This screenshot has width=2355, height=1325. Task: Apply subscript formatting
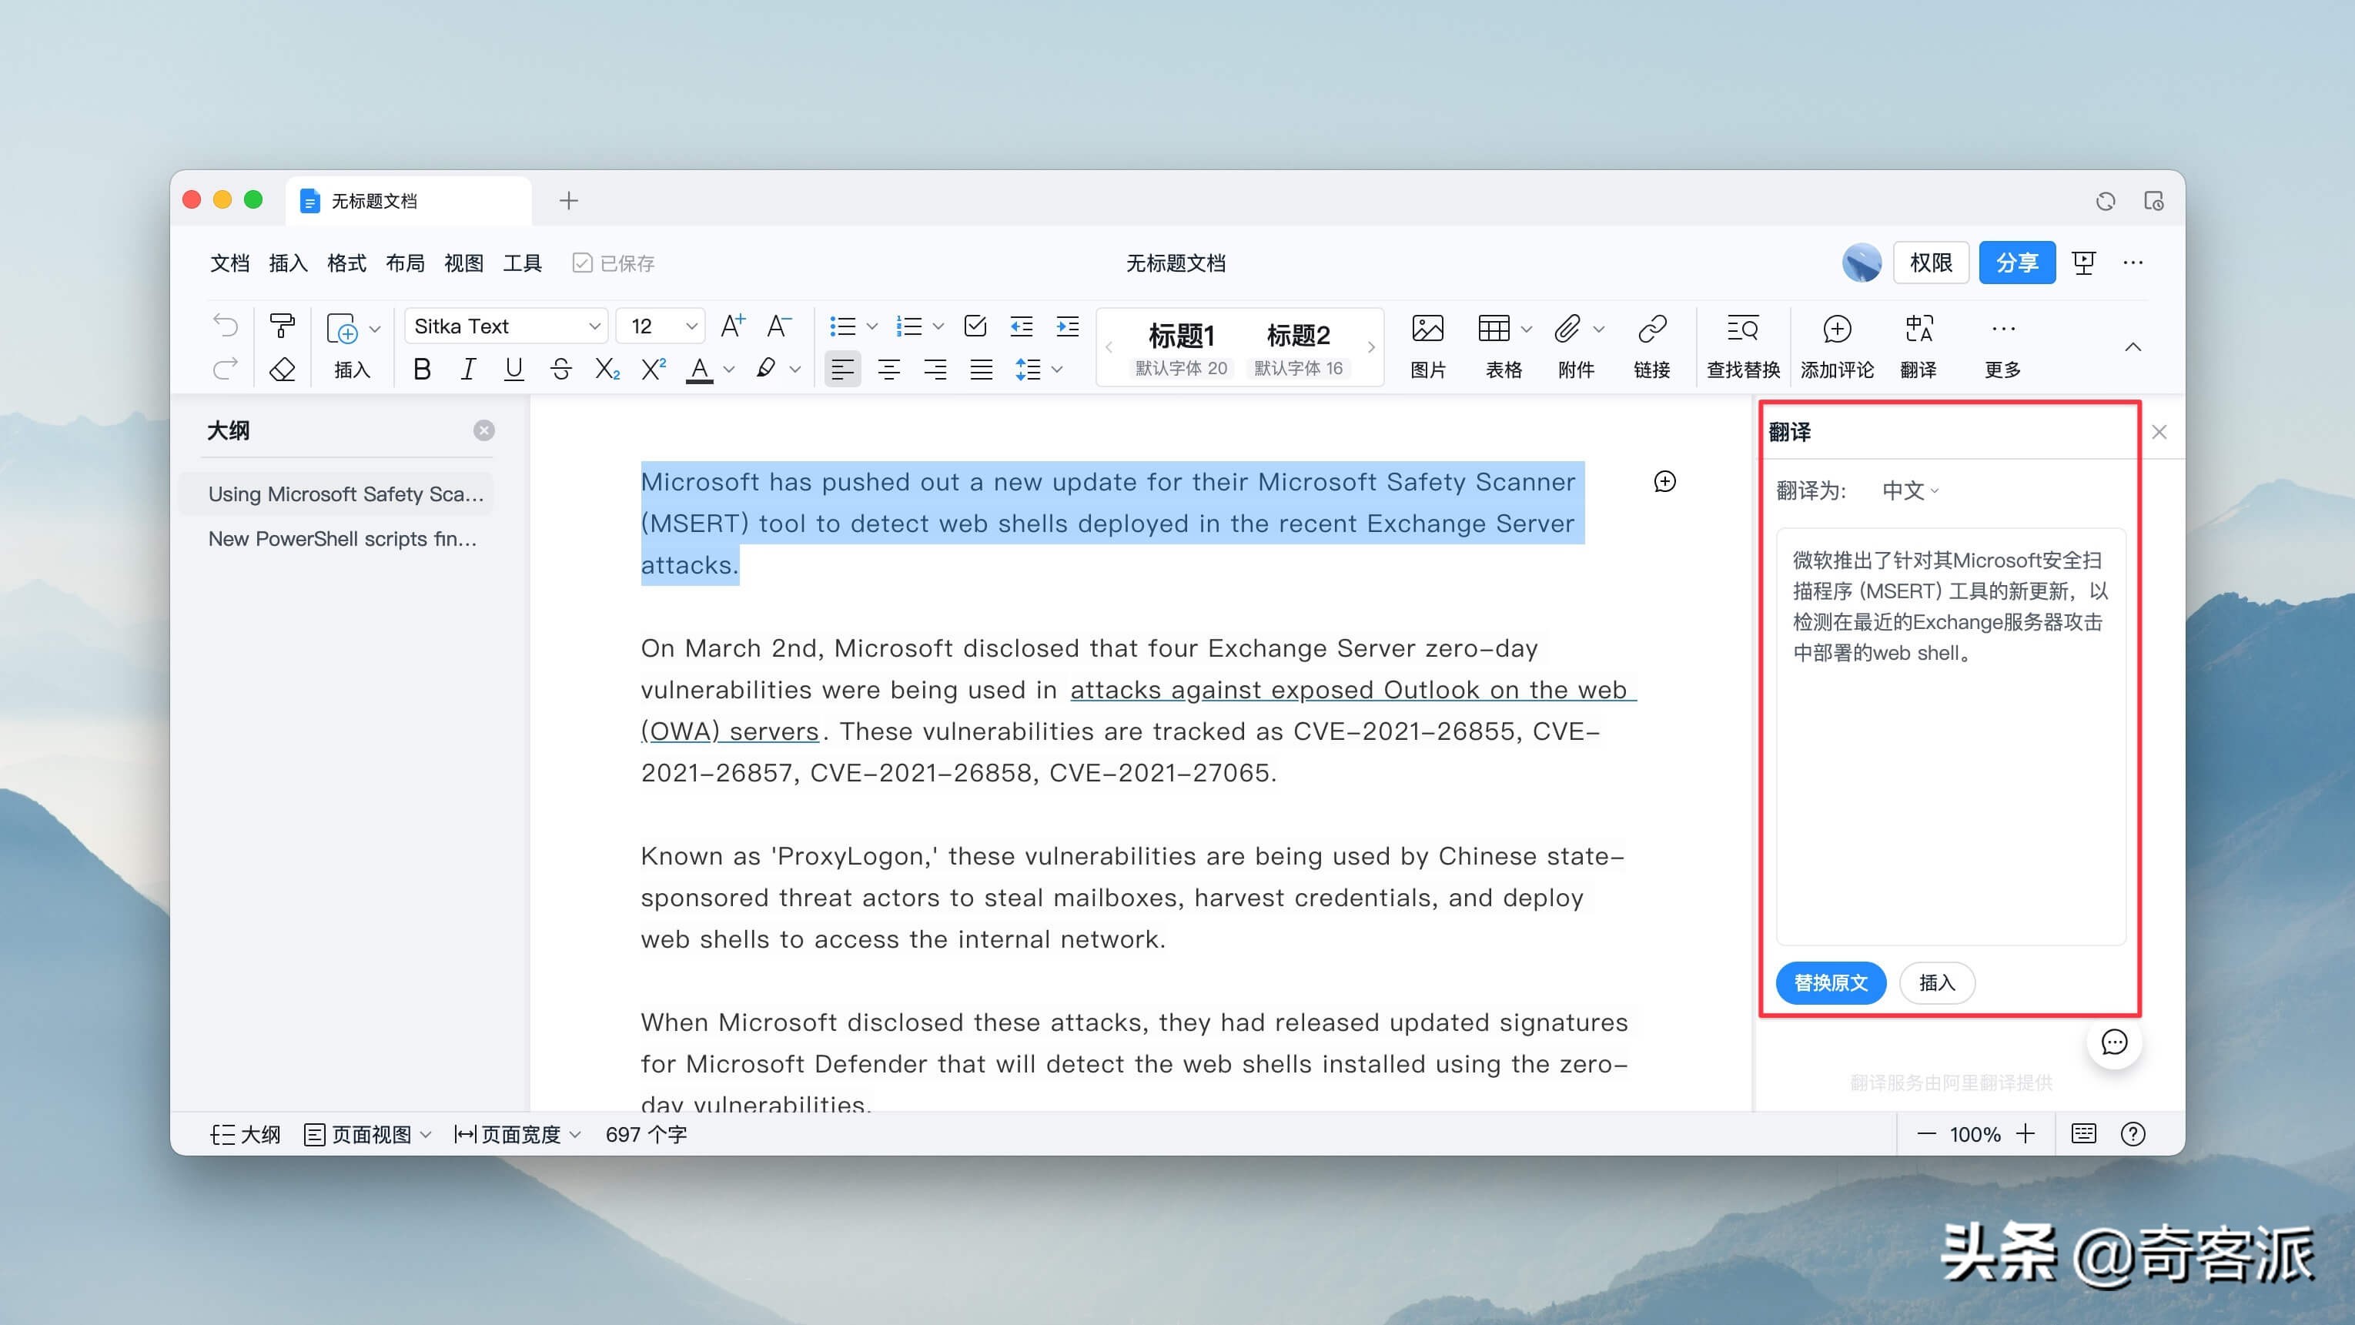click(x=607, y=370)
